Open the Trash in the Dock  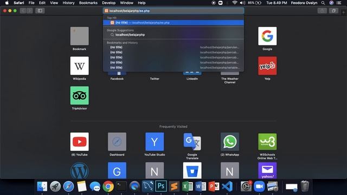pyautogui.click(x=305, y=186)
